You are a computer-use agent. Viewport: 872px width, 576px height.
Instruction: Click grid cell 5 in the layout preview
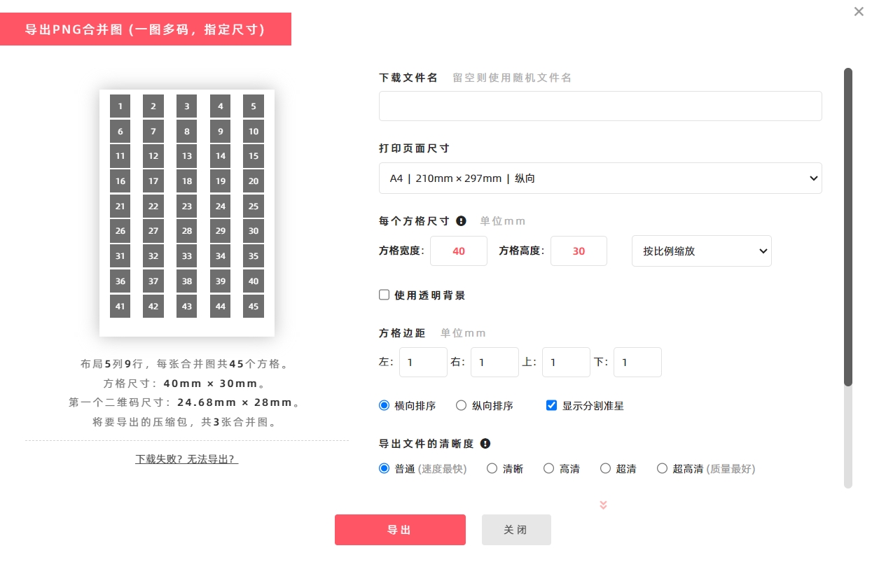point(254,106)
